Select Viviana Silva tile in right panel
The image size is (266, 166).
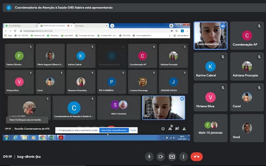click(x=210, y=97)
